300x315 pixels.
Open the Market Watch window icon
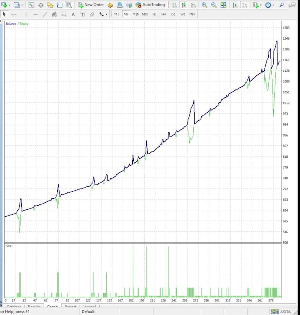click(31, 5)
